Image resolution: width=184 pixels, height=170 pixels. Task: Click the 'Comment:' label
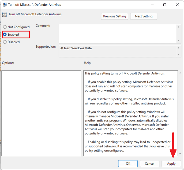pos(43,26)
